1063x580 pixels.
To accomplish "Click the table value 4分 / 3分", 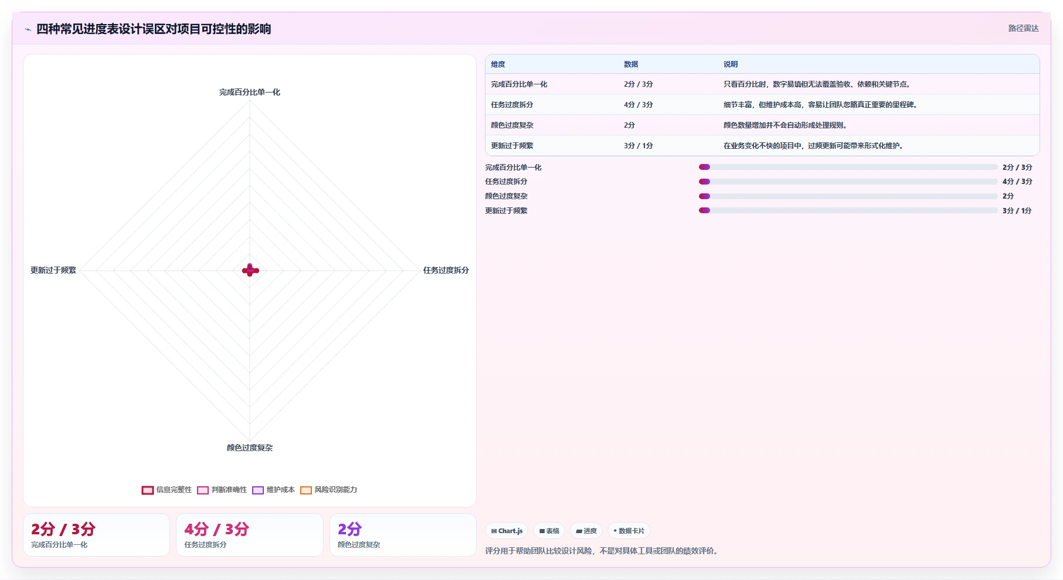I will [639, 105].
